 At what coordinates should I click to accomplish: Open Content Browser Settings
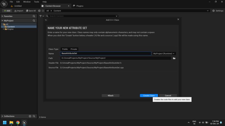click(x=218, y=11)
